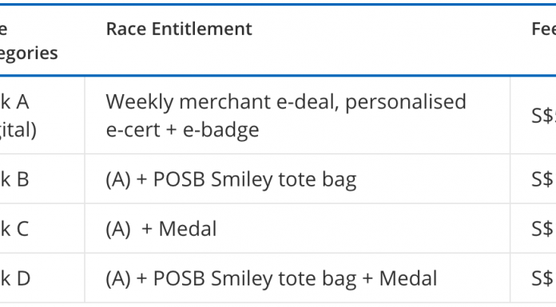The image size is (556, 307).
Task: Click the 'e-cert + e-badge' text line
Action: pyautogui.click(x=183, y=130)
